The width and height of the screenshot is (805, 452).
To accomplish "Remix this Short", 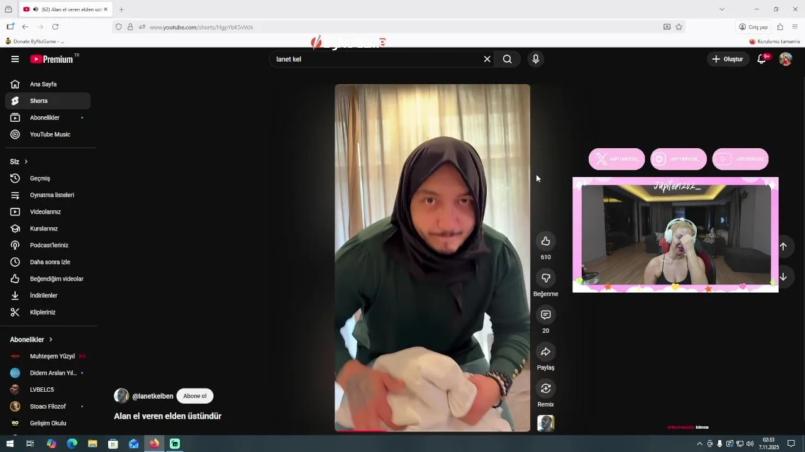I will click(x=546, y=389).
